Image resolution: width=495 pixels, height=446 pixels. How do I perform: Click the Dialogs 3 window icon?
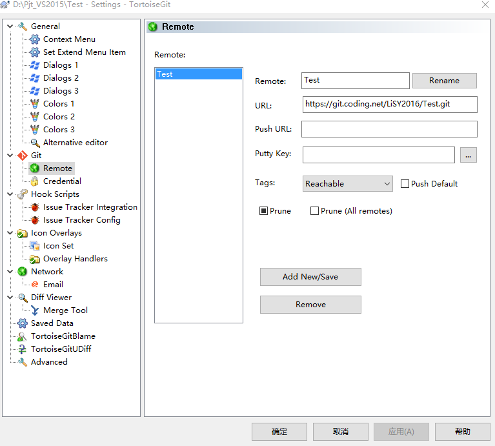point(35,91)
